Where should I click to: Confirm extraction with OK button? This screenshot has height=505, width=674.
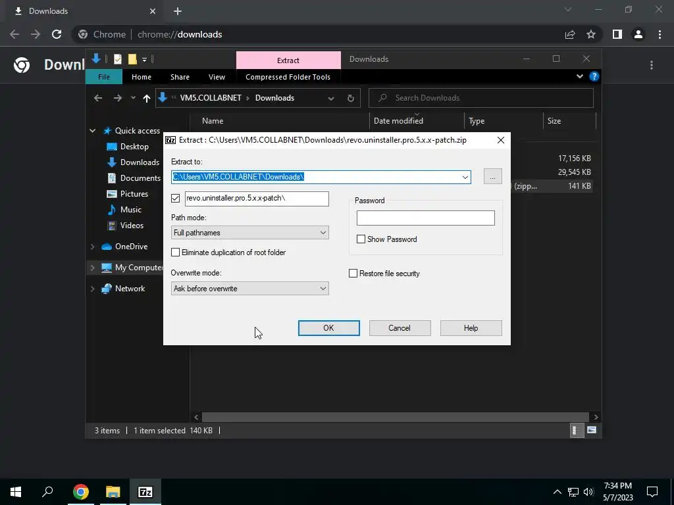click(x=329, y=328)
